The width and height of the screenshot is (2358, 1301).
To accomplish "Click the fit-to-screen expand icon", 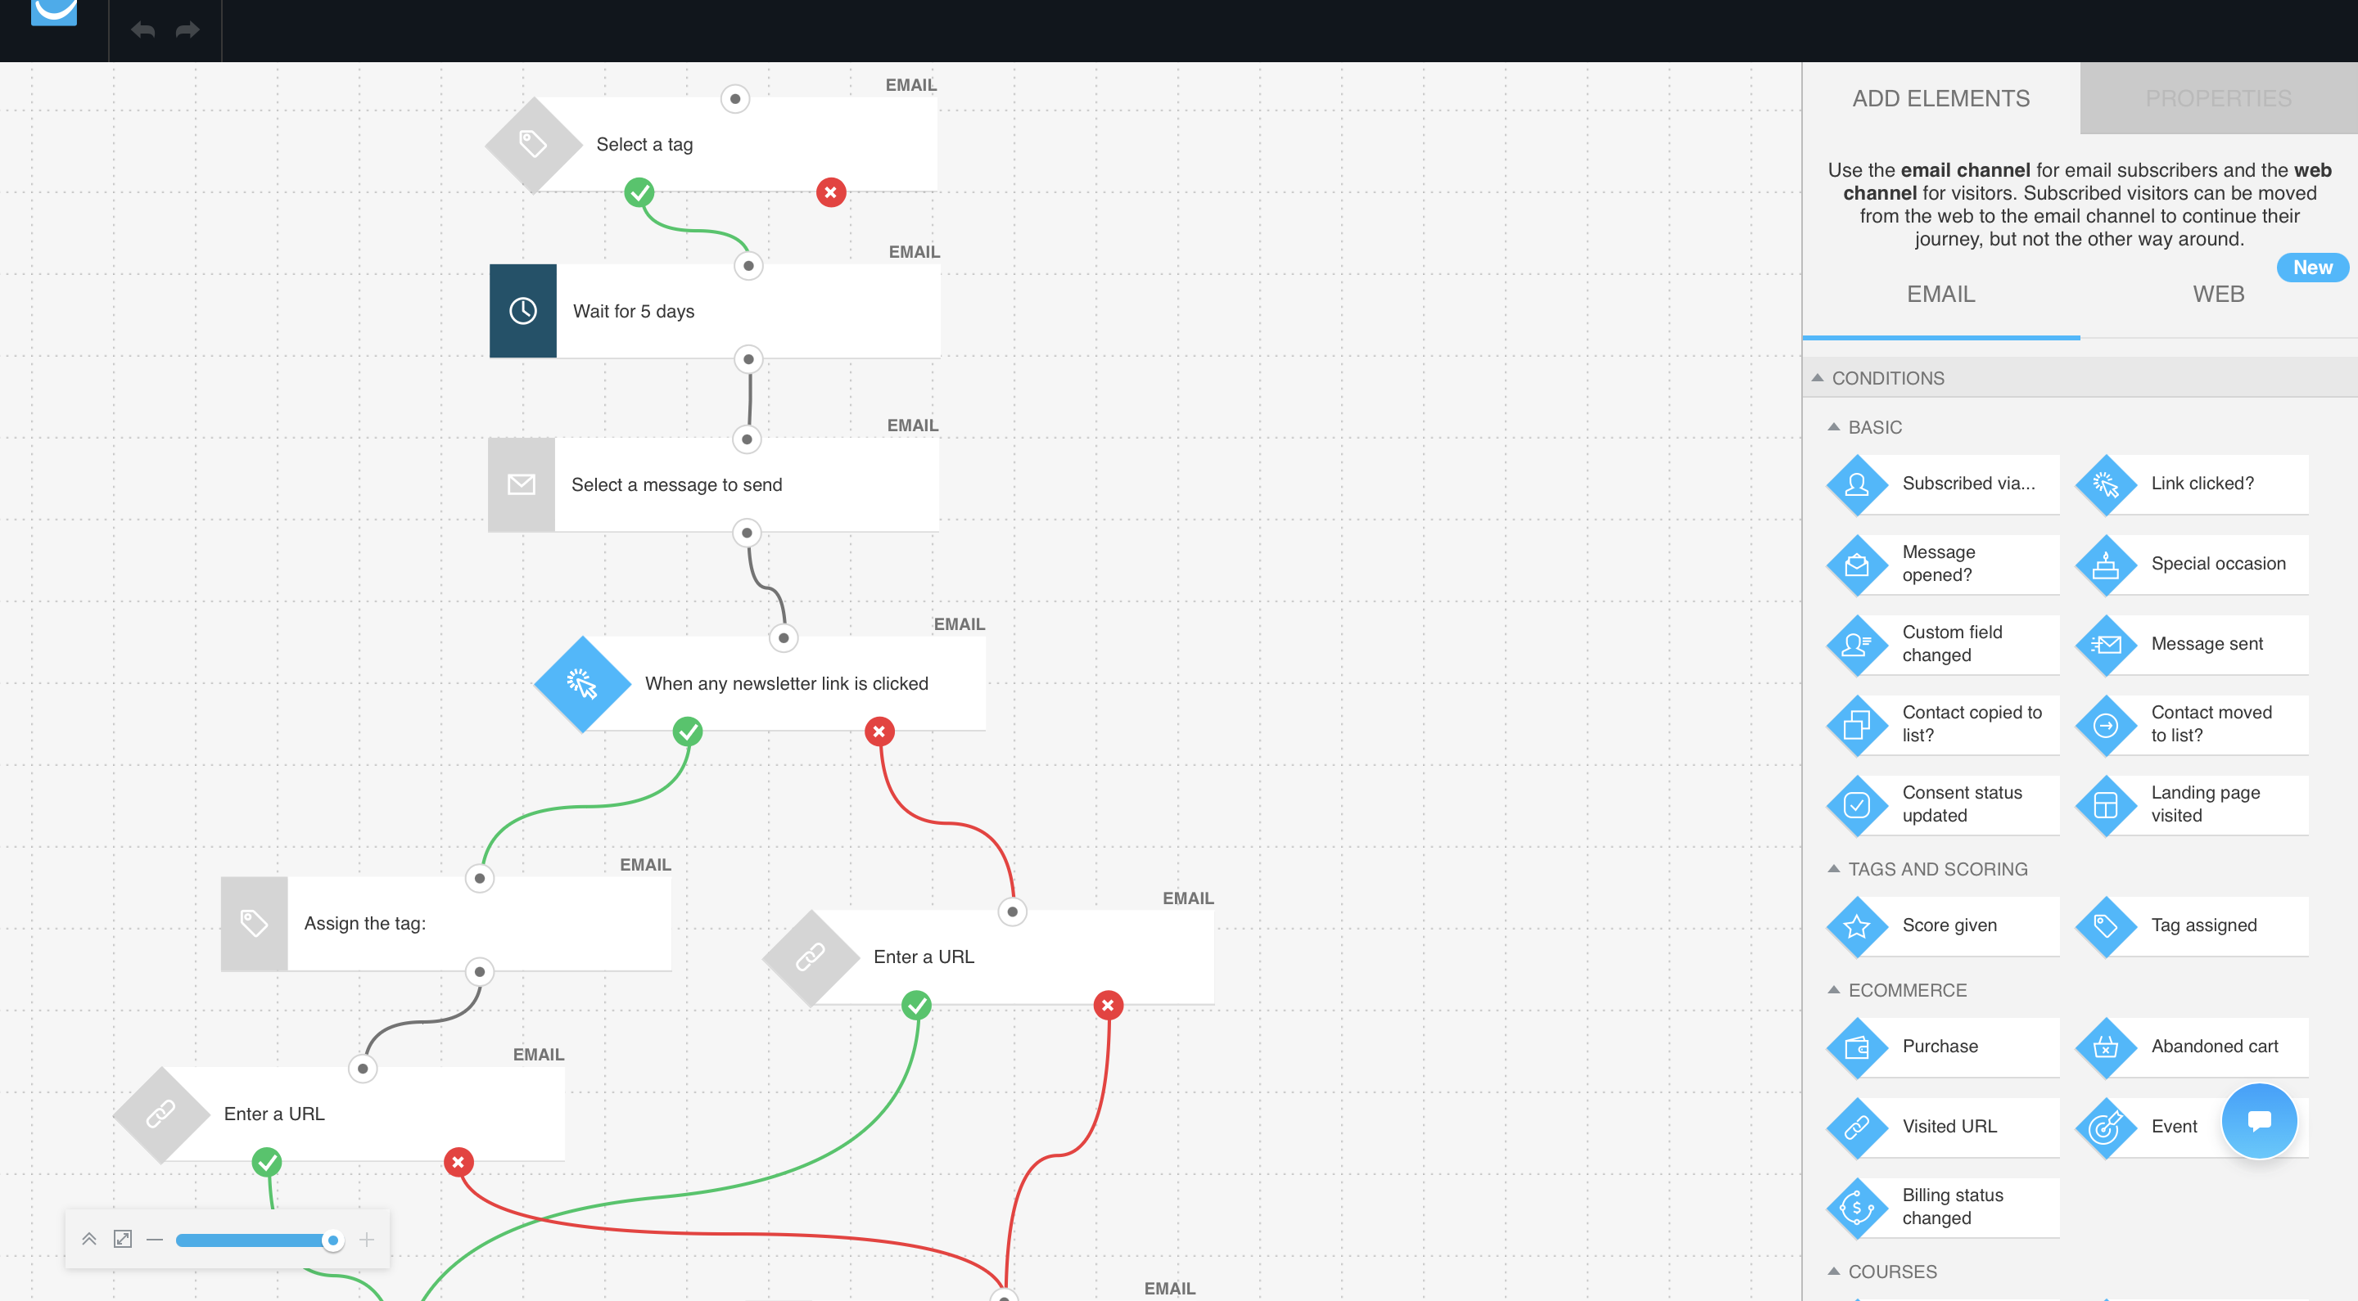I will click(123, 1239).
